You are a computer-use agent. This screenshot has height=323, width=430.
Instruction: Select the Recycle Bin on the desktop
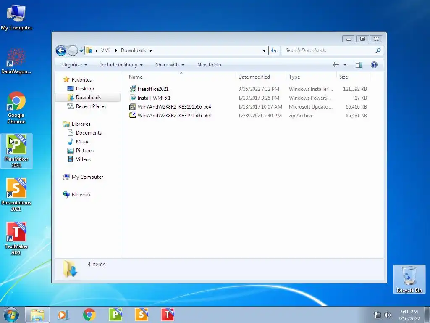(x=409, y=279)
